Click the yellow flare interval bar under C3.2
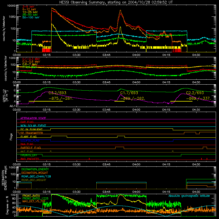The image size is (219, 219). 46,101
